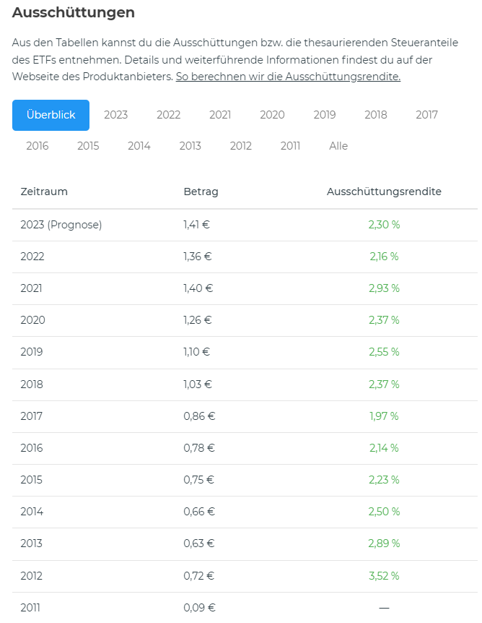Click the Zeitraum column header
Viewport: 482px width, 623px height.
click(x=44, y=192)
